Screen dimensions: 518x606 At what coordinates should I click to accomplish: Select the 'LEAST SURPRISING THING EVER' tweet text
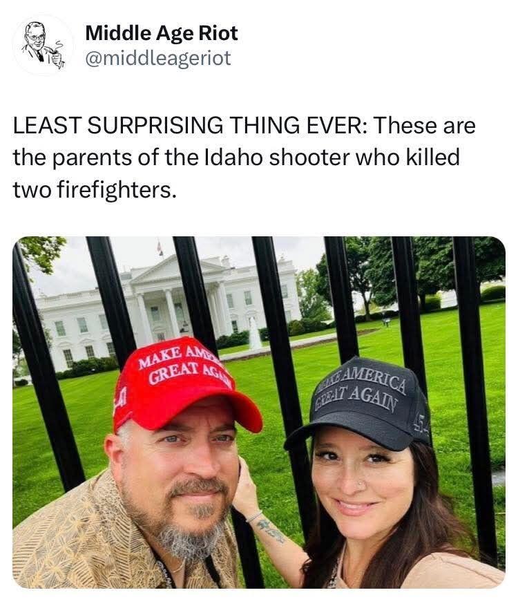(244, 158)
